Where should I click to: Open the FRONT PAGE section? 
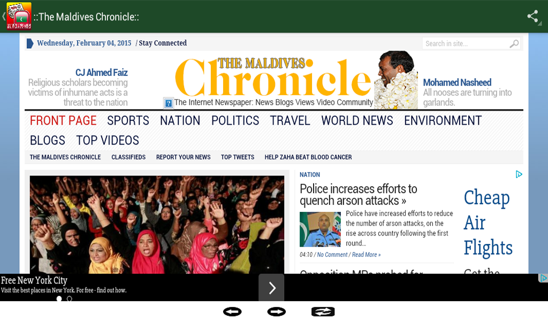[x=63, y=120]
